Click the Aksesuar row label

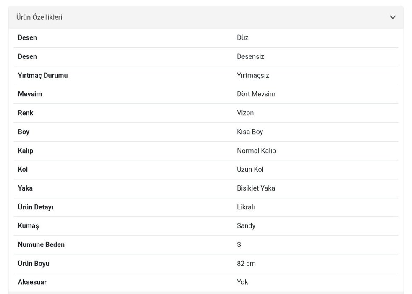point(32,282)
